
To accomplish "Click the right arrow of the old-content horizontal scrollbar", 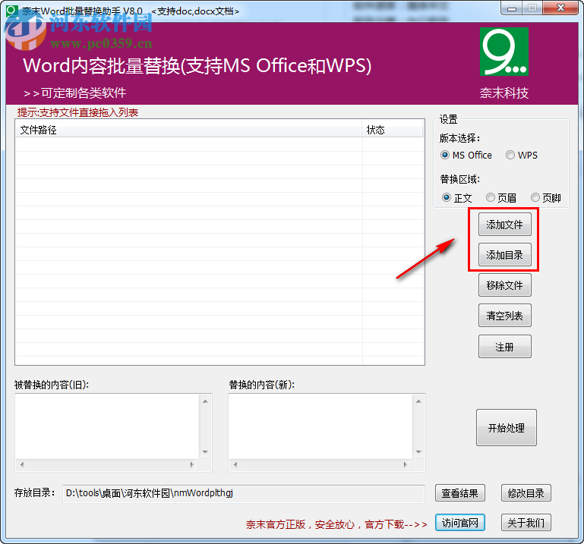I will coord(192,464).
